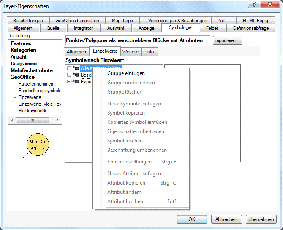Click the group icon beside Alle anderen Werte
Screen dimensions: 283x230
76,68
